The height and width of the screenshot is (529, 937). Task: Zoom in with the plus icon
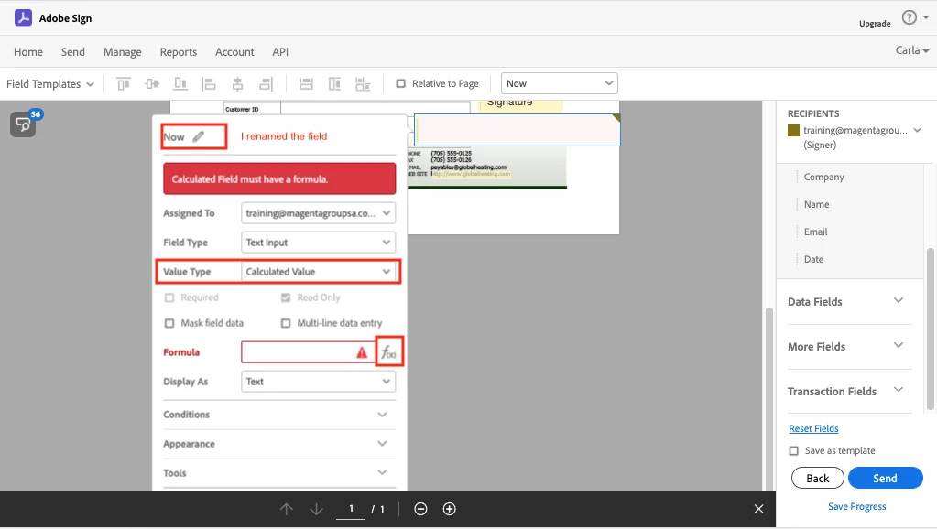point(450,509)
